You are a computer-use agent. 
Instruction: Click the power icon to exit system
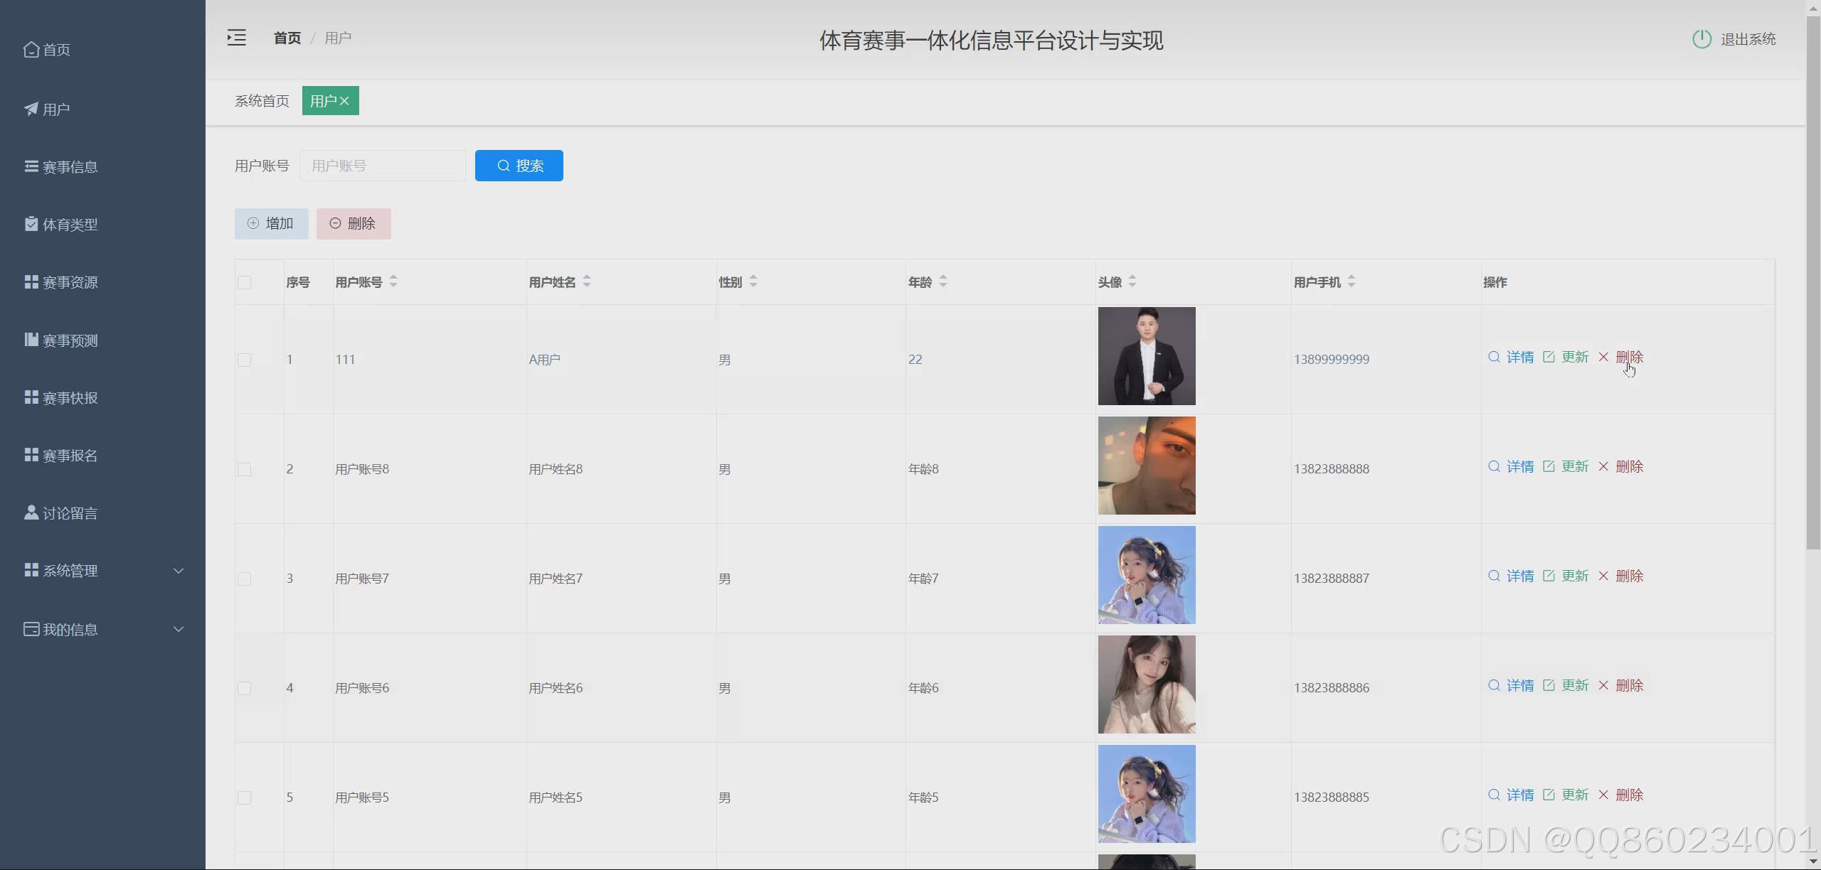1701,39
